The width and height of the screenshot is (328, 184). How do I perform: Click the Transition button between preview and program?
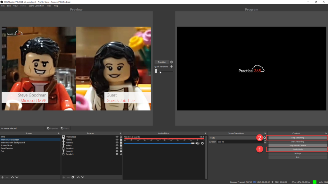162,62
